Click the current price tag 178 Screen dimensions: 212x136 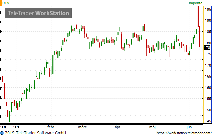click(x=207, y=48)
